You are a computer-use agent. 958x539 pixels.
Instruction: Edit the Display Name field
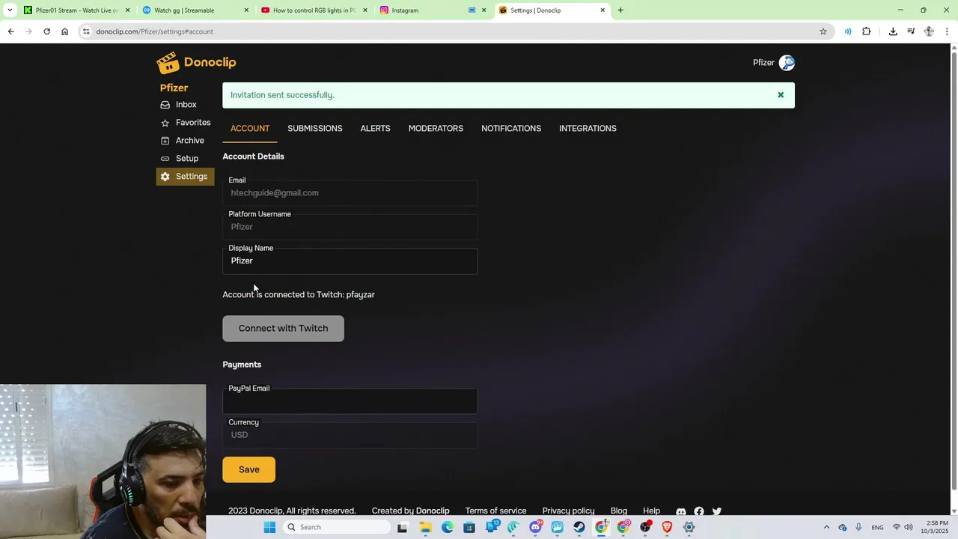click(350, 261)
